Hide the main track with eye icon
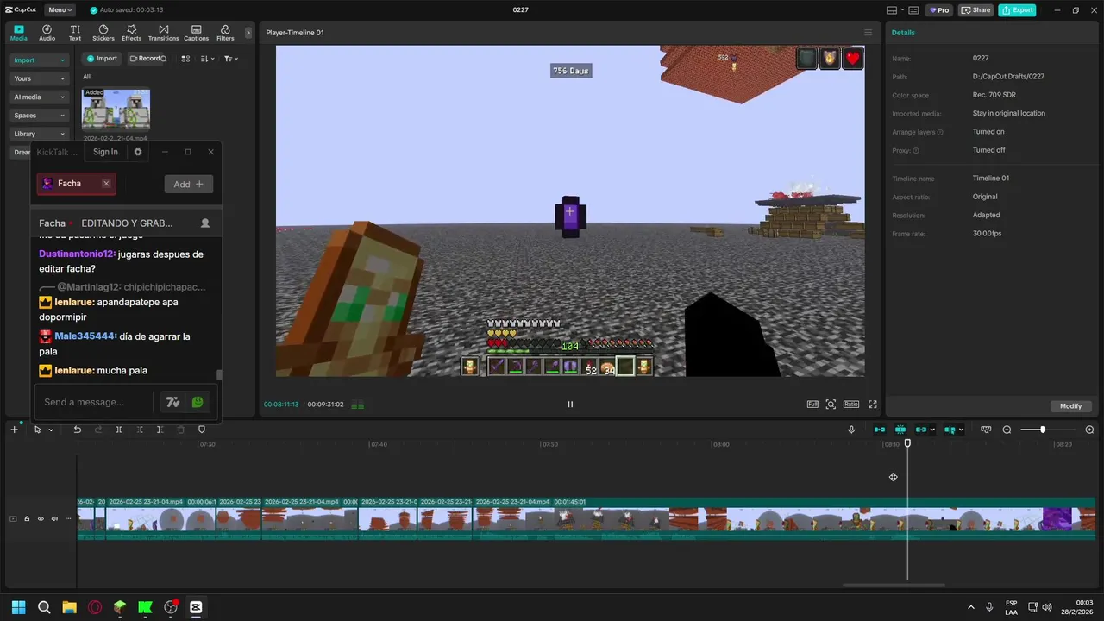The height and width of the screenshot is (621, 1104). coord(41,518)
